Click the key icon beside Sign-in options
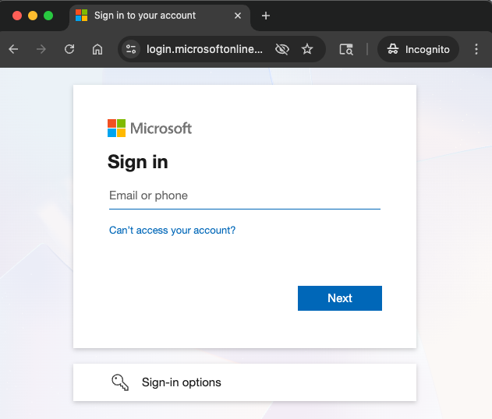 [x=120, y=382]
